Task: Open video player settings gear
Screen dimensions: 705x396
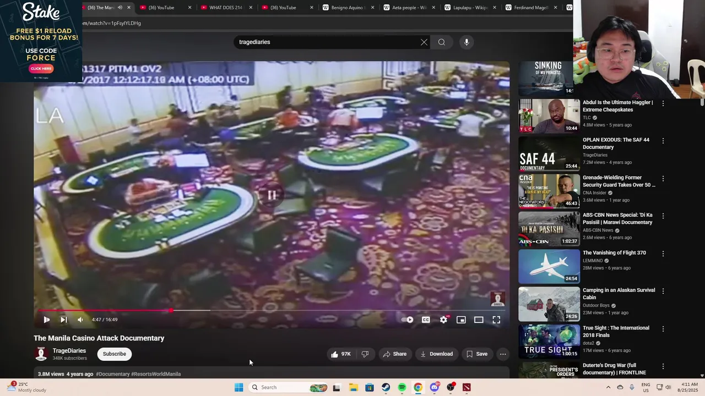Action: tap(443, 320)
